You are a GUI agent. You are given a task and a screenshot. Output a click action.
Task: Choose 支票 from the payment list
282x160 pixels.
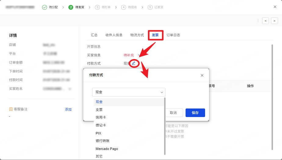click(x=128, y=109)
